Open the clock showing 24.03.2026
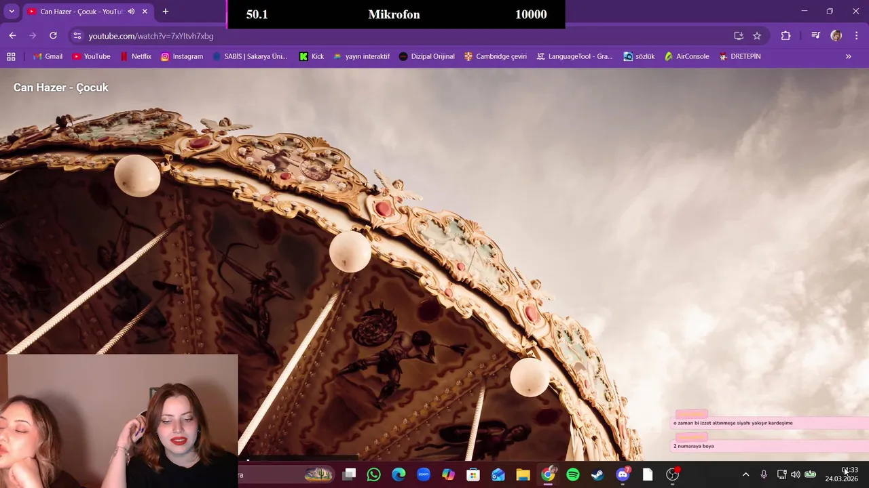869x488 pixels. click(842, 474)
